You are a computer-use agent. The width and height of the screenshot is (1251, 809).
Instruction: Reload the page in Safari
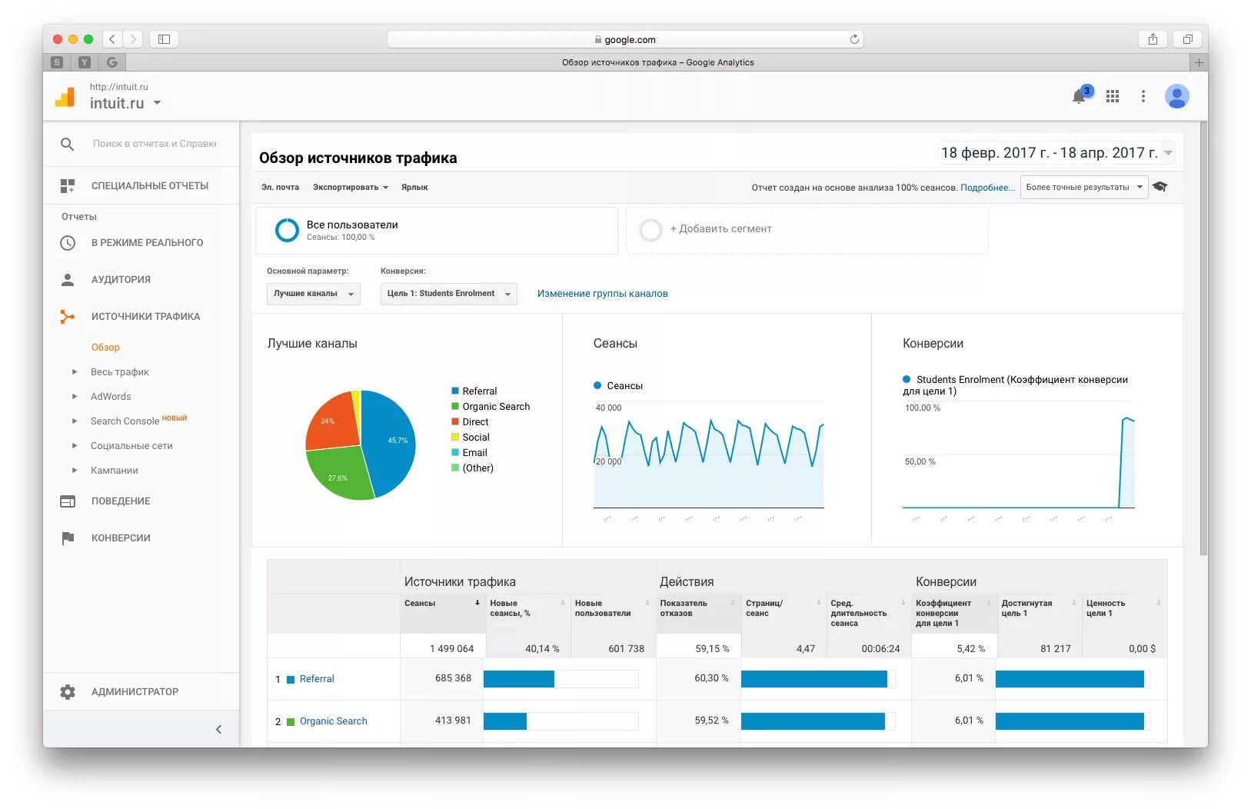tap(853, 39)
